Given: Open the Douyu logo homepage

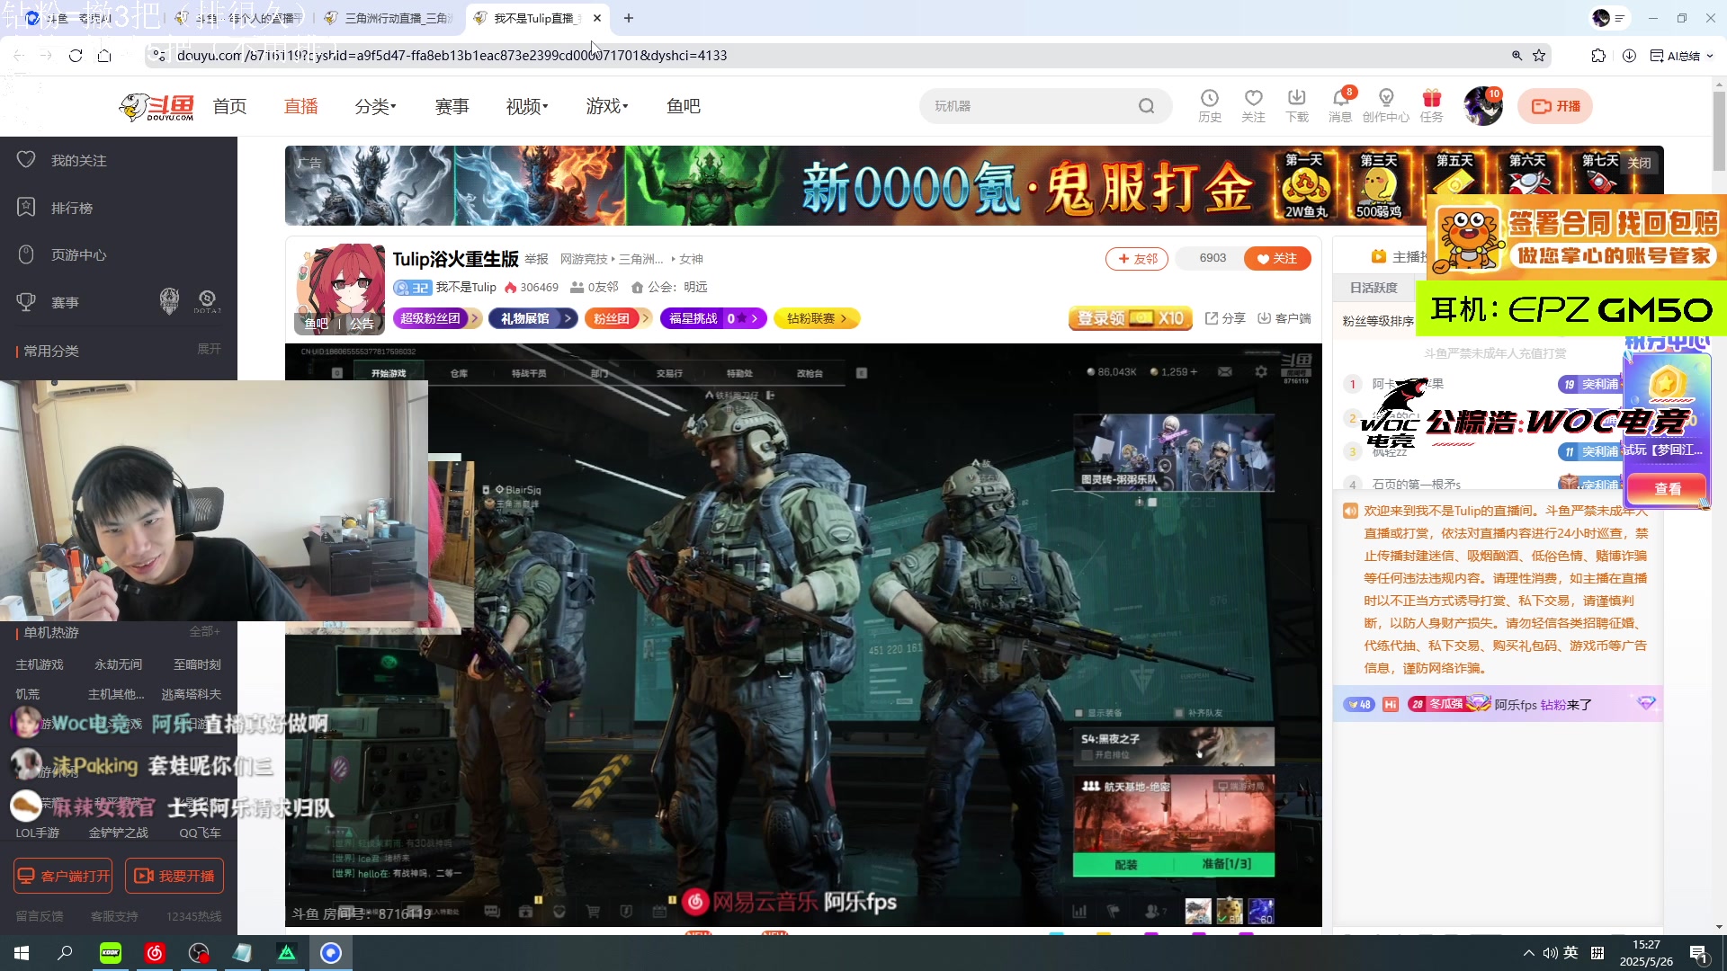Looking at the screenshot, I should coord(157,106).
